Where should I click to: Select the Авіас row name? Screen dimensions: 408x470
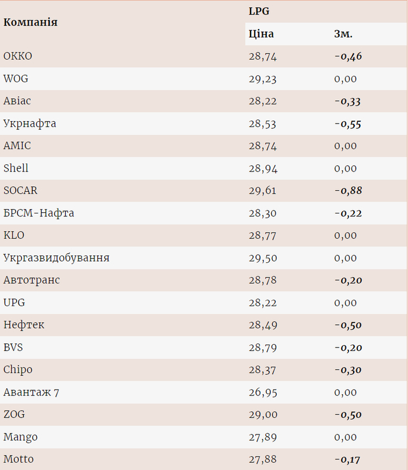[17, 101]
